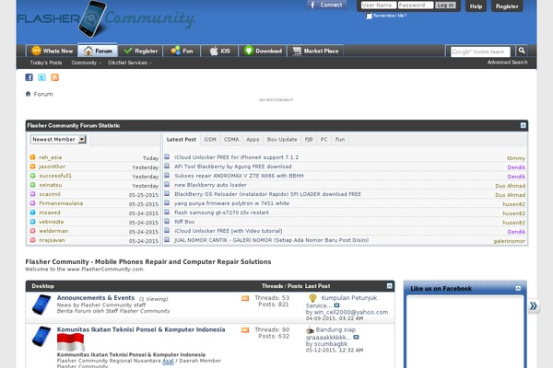Viewport: 553px width, 368px height.
Task: Click the Indonesian flag image
Action: [x=71, y=342]
